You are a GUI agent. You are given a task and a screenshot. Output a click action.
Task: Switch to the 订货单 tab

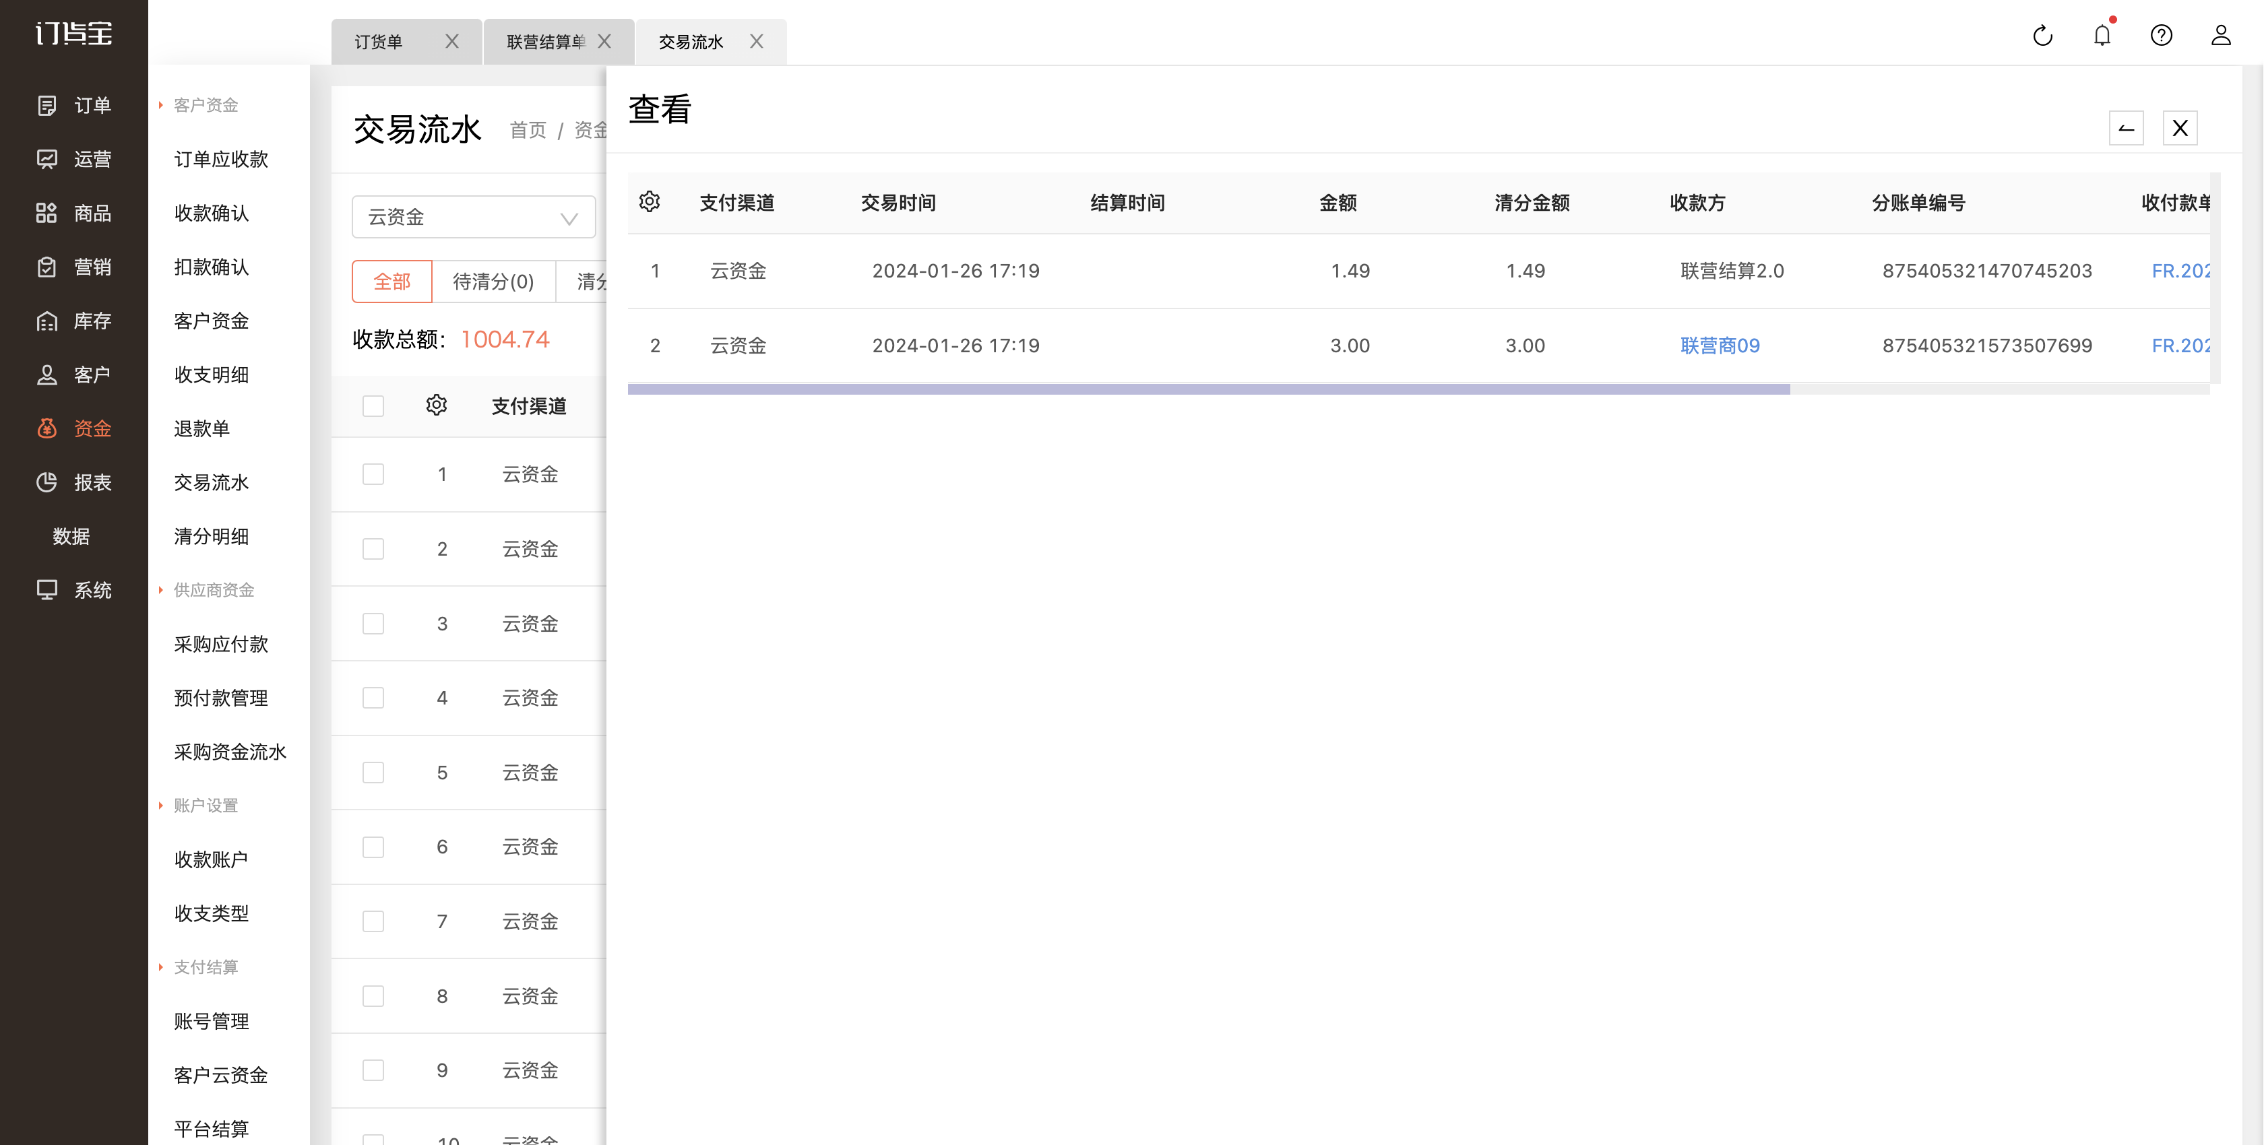(x=379, y=42)
